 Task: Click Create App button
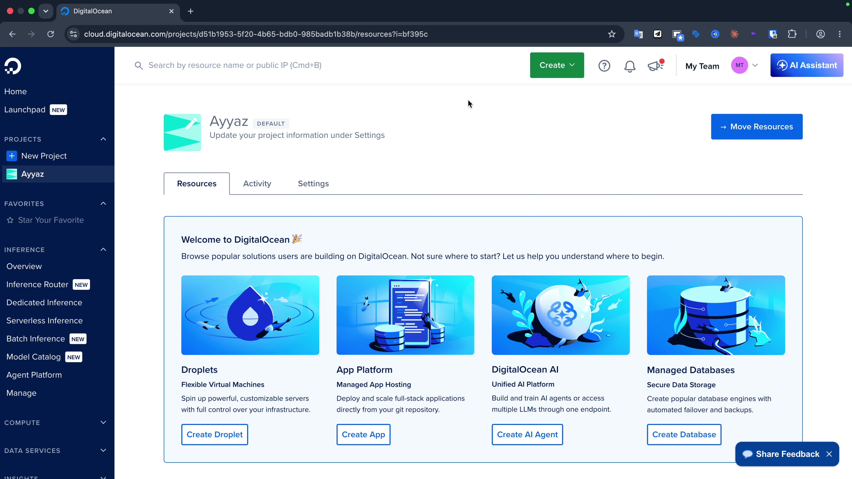point(363,434)
